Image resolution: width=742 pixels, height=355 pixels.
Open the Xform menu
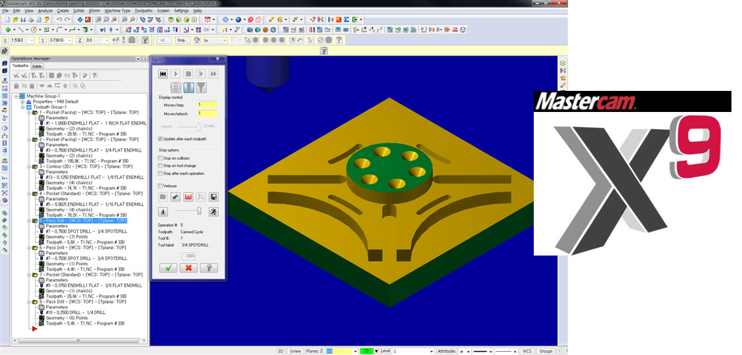94,11
